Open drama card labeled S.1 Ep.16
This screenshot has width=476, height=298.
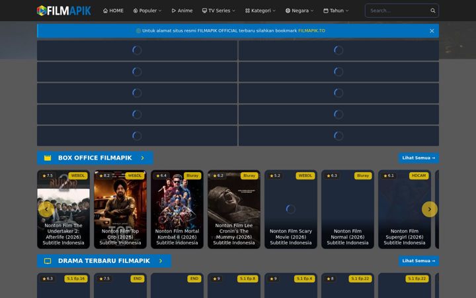pos(63,285)
